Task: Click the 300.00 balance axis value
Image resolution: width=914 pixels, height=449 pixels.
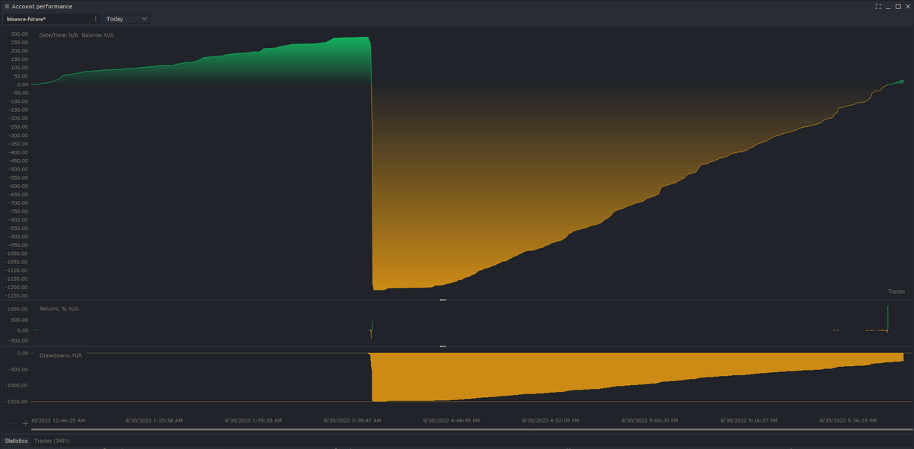Action: 19,34
